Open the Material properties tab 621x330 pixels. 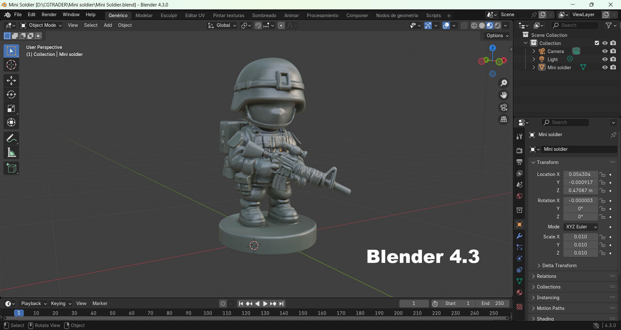(519, 292)
